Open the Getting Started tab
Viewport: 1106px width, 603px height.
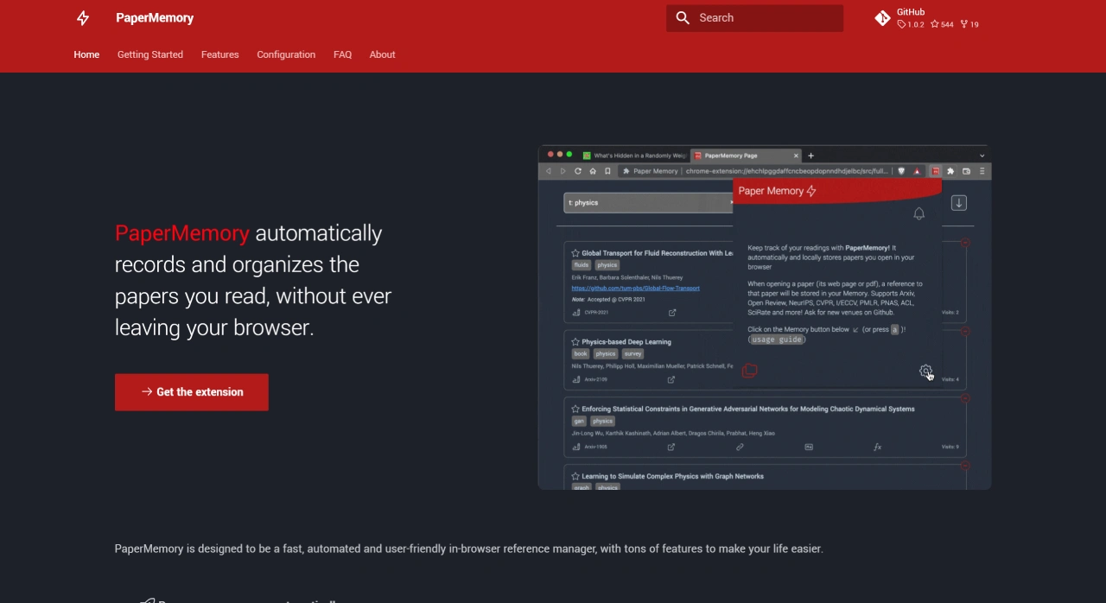pos(150,54)
